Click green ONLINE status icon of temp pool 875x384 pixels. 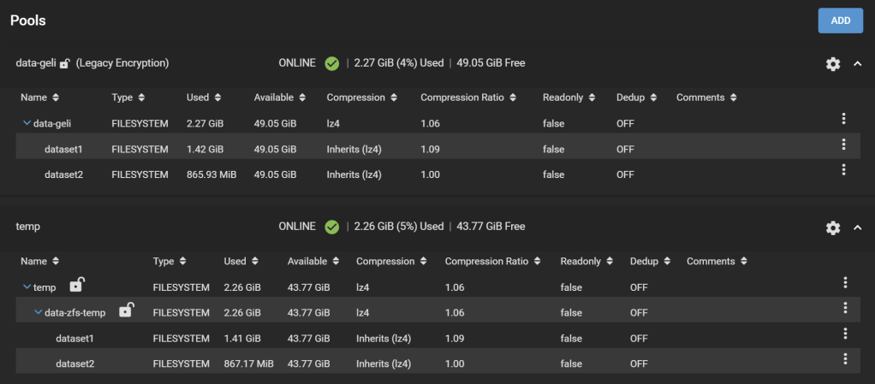(x=332, y=227)
